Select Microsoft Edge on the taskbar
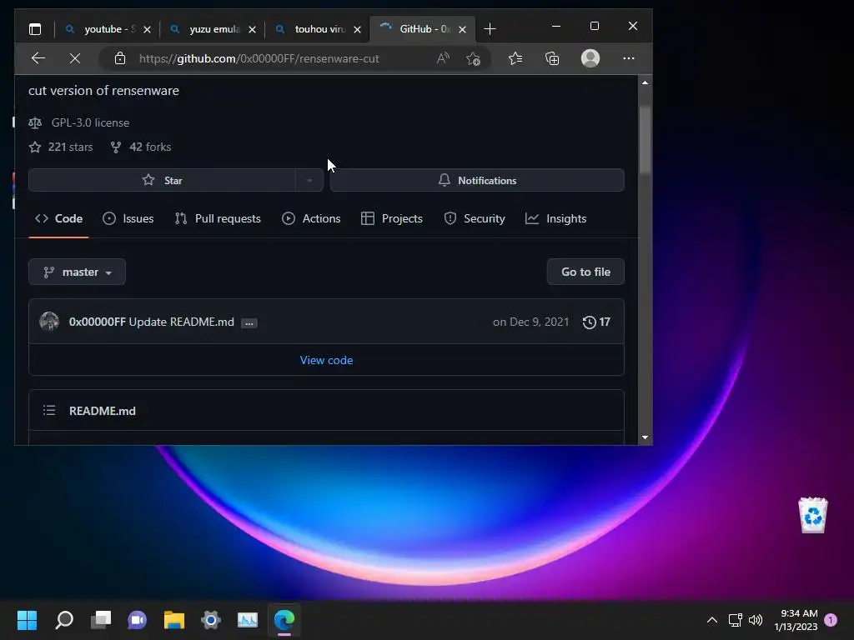The height and width of the screenshot is (640, 854). coord(284,620)
